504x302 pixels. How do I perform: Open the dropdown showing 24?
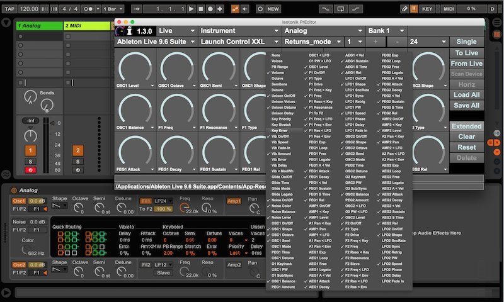click(x=428, y=42)
